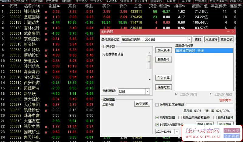The width and height of the screenshot is (243, 142).
Task: Click R margin marker for 川能动力
Action: pyautogui.click(x=46, y=23)
